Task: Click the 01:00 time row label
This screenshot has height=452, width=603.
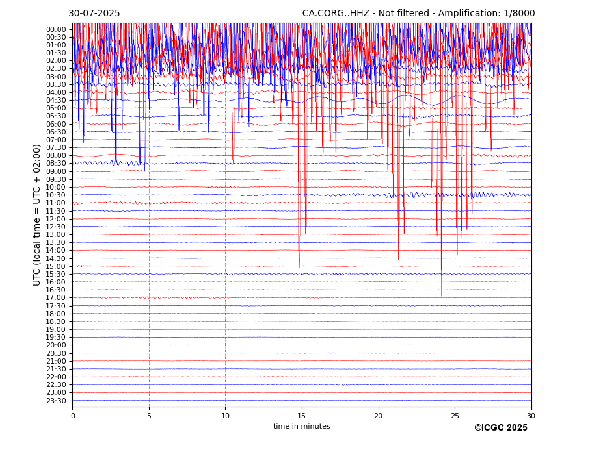Action: pos(56,45)
